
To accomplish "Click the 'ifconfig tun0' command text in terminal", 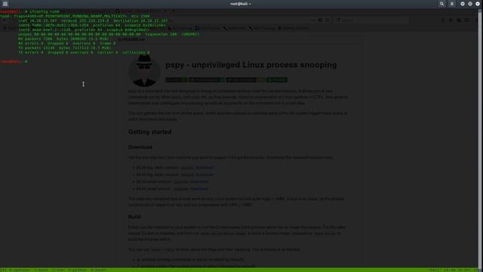I will [x=45, y=11].
